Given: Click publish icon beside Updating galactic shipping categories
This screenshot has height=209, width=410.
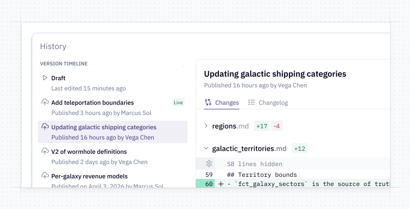Looking at the screenshot, I should (x=45, y=127).
